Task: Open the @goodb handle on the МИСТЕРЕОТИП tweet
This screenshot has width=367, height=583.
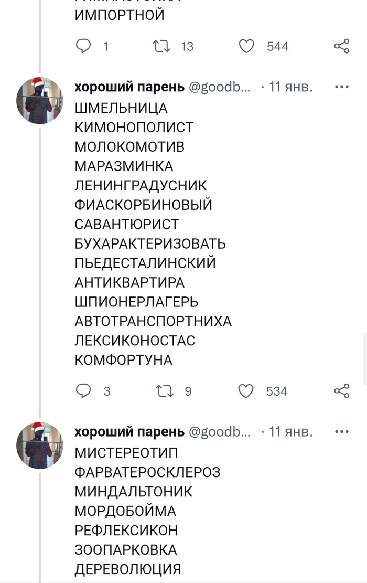Action: click(x=219, y=432)
